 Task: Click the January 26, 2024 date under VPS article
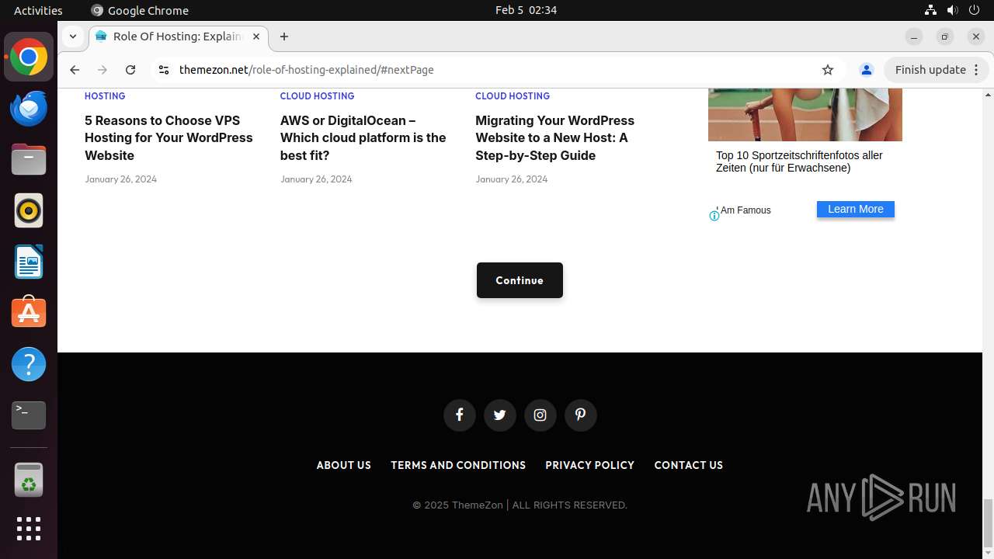point(120,179)
